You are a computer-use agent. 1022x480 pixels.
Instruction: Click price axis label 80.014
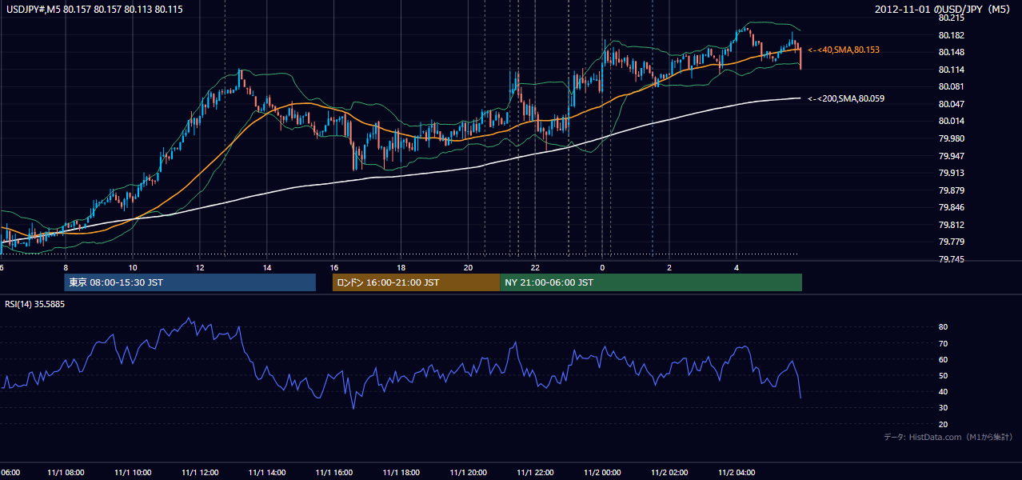point(952,121)
